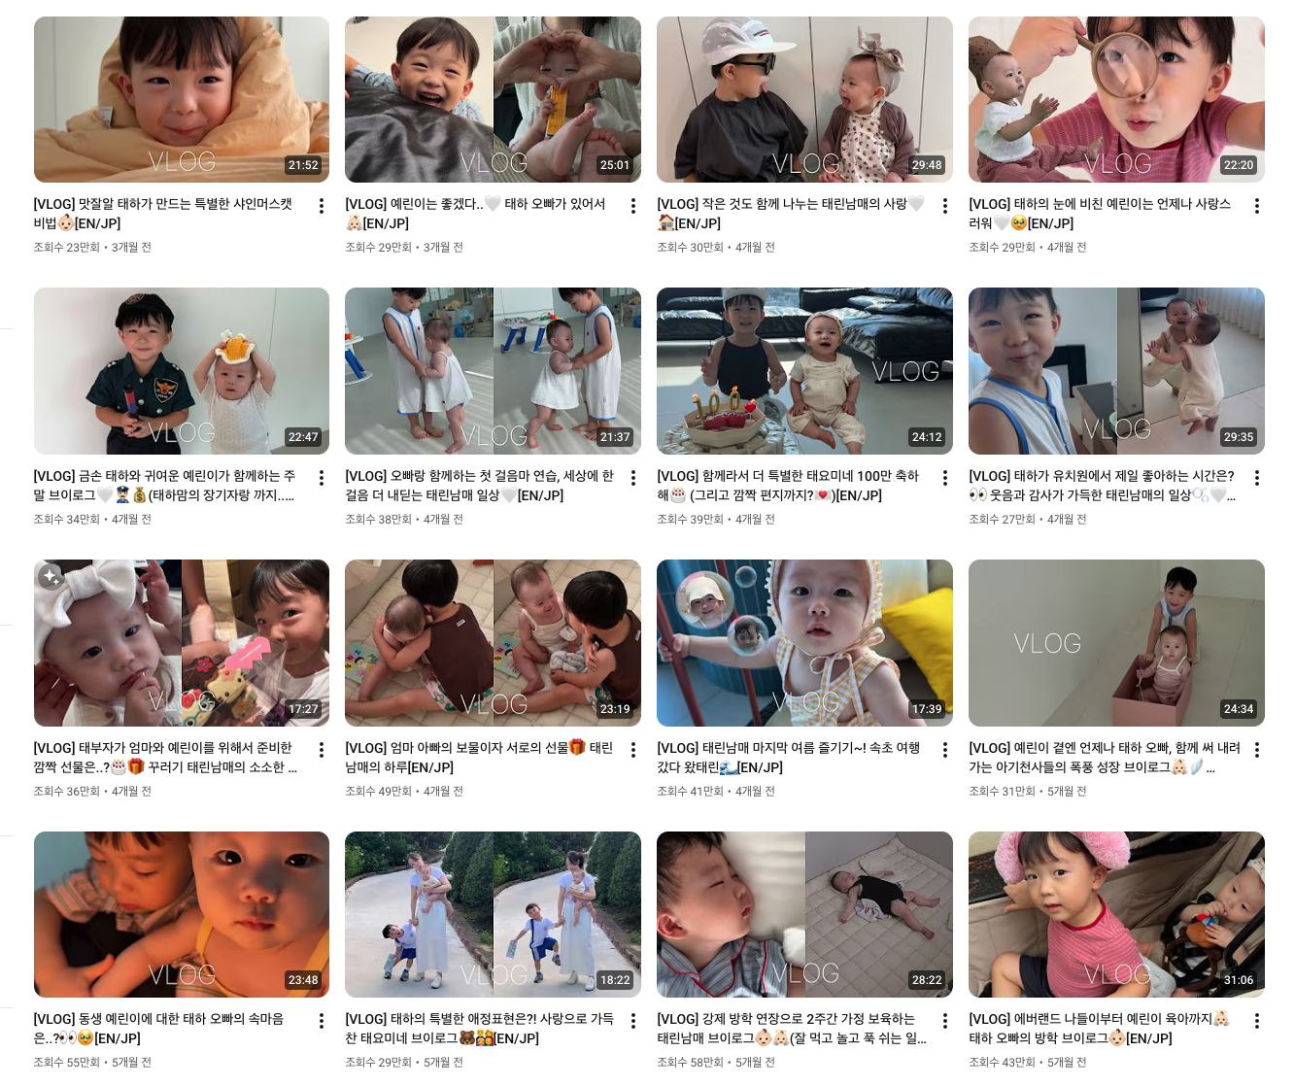Open the three-dot menu for 예린이는 좋겠다 video

[x=632, y=206]
